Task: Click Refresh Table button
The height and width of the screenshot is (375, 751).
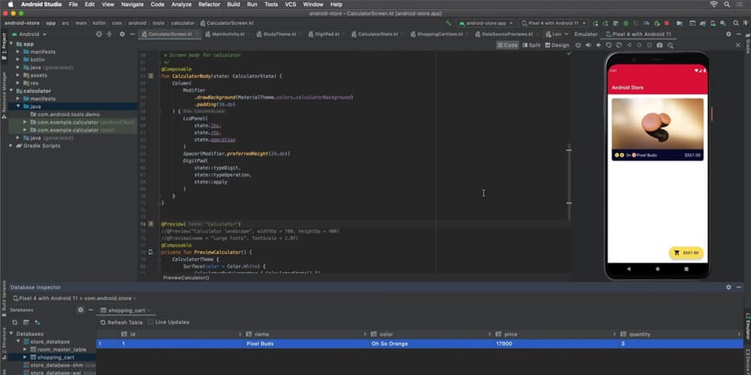Action: pos(121,322)
